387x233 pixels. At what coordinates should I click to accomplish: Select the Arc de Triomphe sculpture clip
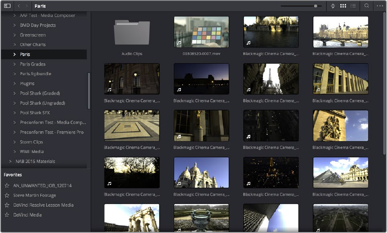pyautogui.click(x=341, y=126)
